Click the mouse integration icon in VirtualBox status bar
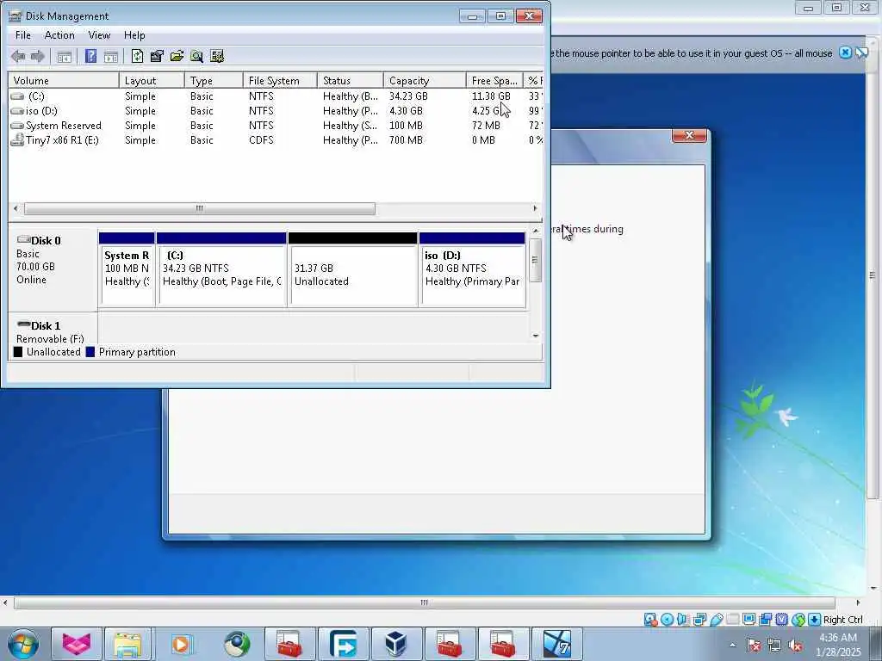Image resolution: width=882 pixels, height=661 pixels. 798,620
